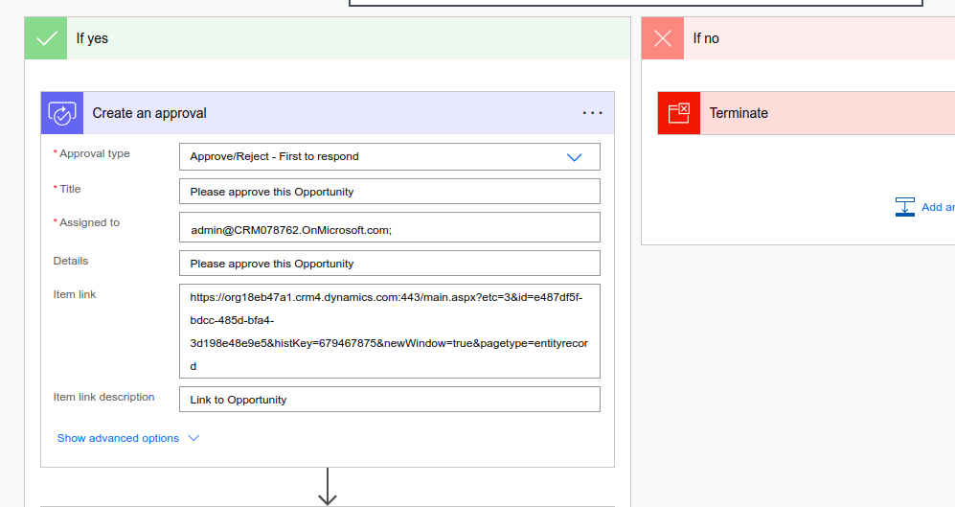Click the If no branch header
This screenshot has width=955, height=507.
[x=799, y=38]
